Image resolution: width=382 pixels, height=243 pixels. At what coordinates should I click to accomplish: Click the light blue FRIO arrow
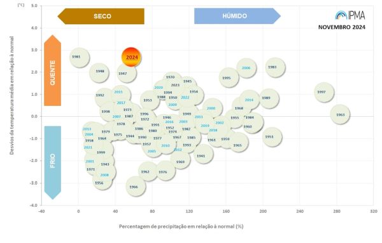pos(52,162)
